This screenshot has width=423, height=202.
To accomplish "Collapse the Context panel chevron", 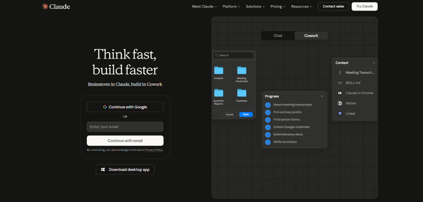I will click(x=374, y=63).
